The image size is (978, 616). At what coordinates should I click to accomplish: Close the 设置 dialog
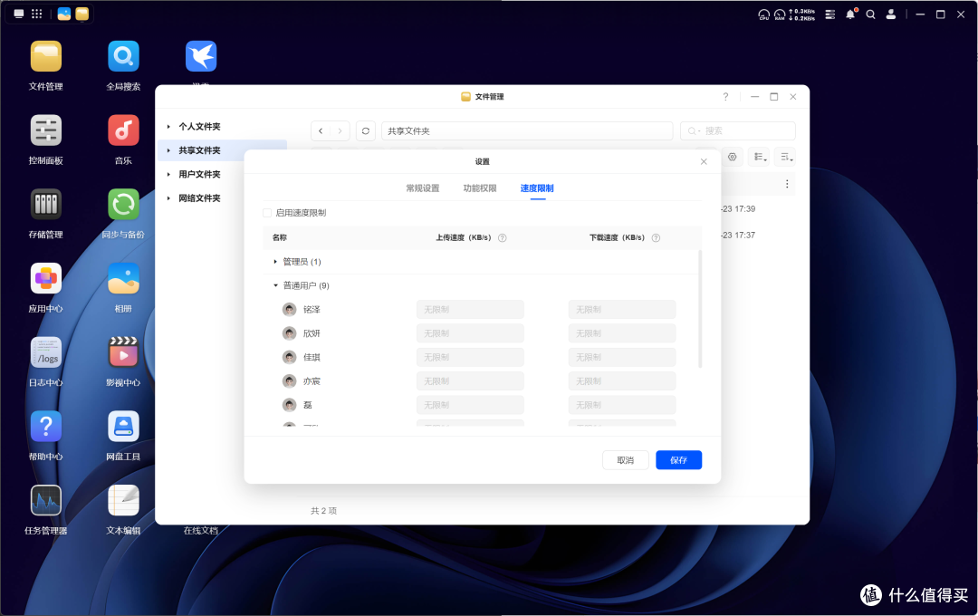704,161
